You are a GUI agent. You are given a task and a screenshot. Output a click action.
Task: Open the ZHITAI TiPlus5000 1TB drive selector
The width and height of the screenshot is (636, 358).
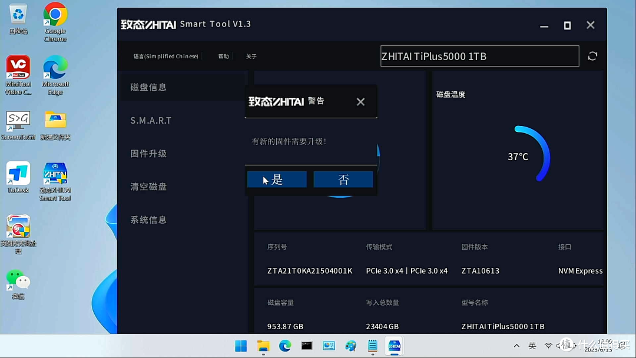pyautogui.click(x=479, y=56)
